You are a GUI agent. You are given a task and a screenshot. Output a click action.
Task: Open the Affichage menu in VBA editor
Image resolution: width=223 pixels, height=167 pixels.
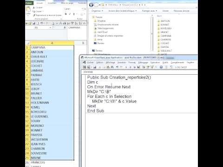coord(110,62)
